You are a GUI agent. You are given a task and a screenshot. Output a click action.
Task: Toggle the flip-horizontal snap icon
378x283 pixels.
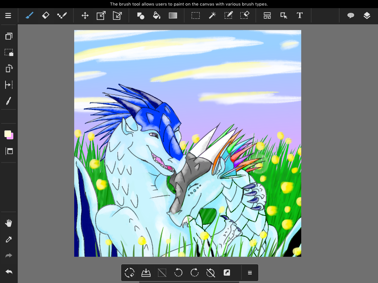click(9, 85)
